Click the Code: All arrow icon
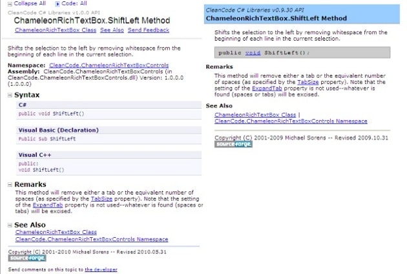Viewport: 407px width, 274px height. coord(57,4)
